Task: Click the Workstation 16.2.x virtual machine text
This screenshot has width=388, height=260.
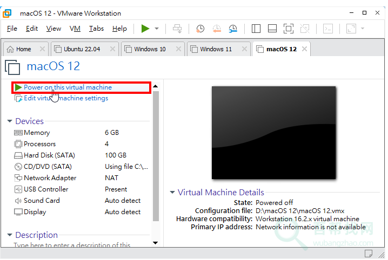Action: click(307, 219)
